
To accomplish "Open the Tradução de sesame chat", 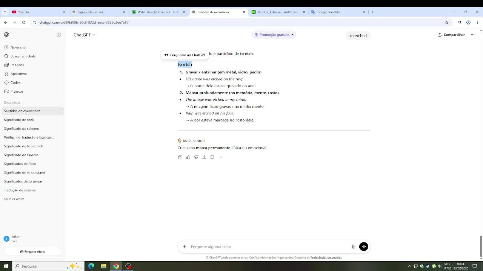I will [x=33, y=190].
